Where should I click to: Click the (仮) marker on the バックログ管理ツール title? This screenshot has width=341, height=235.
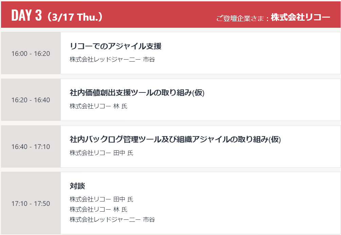275,140
